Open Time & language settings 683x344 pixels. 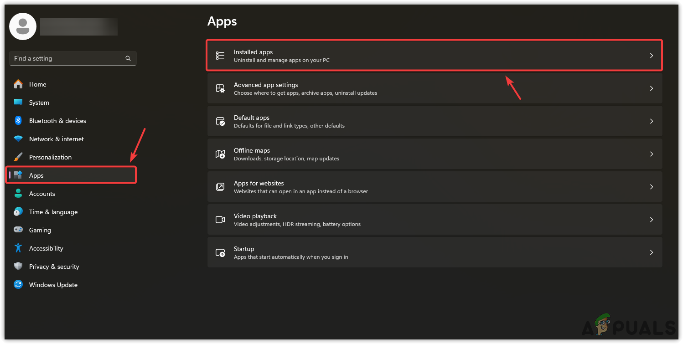coord(53,212)
